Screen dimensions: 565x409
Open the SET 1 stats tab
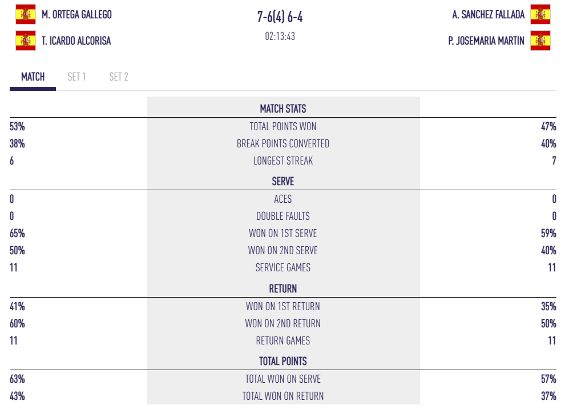click(76, 77)
